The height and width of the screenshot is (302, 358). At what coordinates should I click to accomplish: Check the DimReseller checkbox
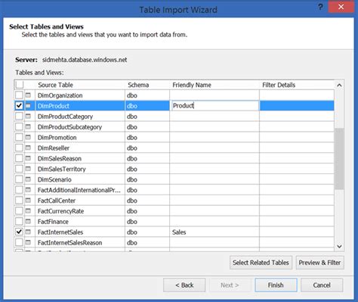[x=19, y=148]
